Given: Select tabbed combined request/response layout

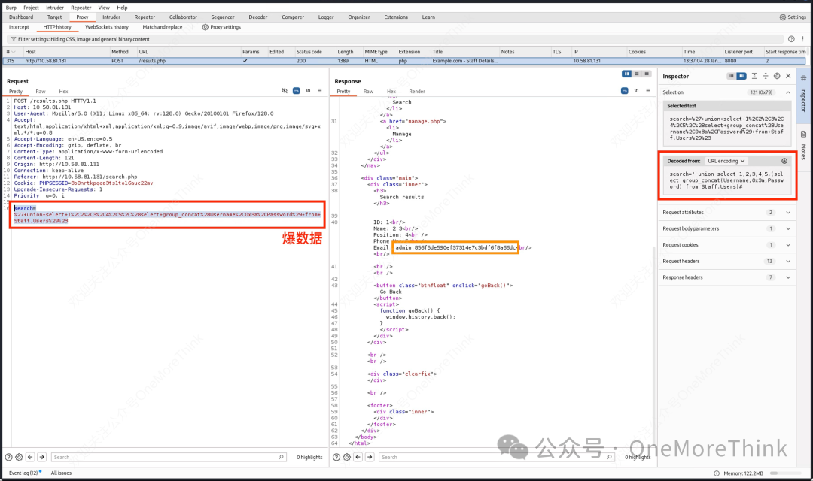Looking at the screenshot, I should 647,74.
